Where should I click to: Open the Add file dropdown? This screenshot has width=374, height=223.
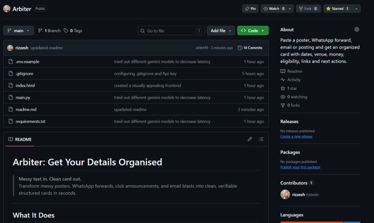point(221,31)
